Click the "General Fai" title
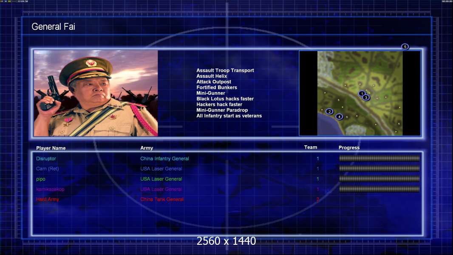Viewport: 453px width, 255px height. [x=53, y=27]
